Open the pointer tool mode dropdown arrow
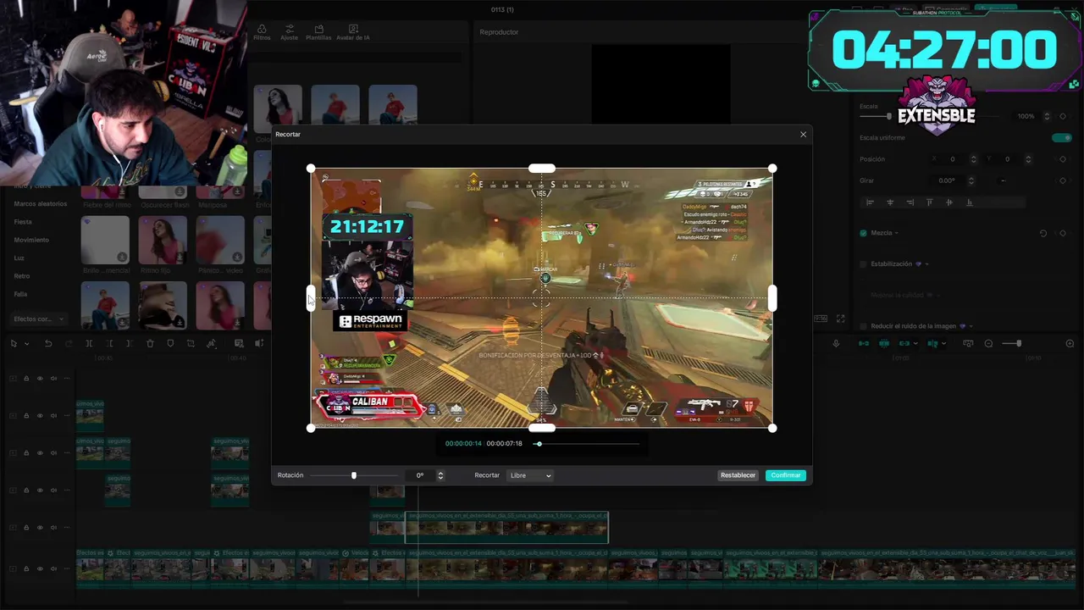 (x=26, y=343)
